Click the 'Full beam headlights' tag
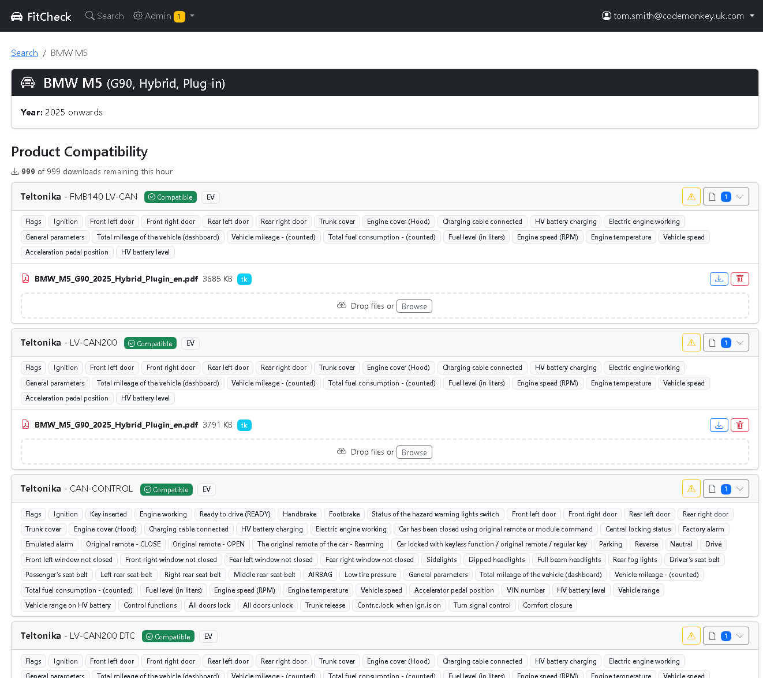 (569, 560)
